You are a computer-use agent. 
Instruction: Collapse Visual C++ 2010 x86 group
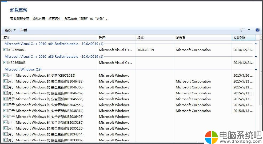coord(256,57)
